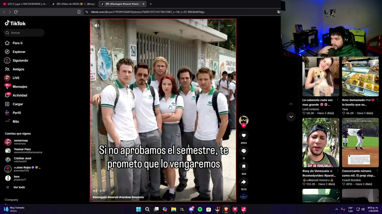Like the Avengers post with the heart
Screen dimensions: 382x214
click(244, 136)
